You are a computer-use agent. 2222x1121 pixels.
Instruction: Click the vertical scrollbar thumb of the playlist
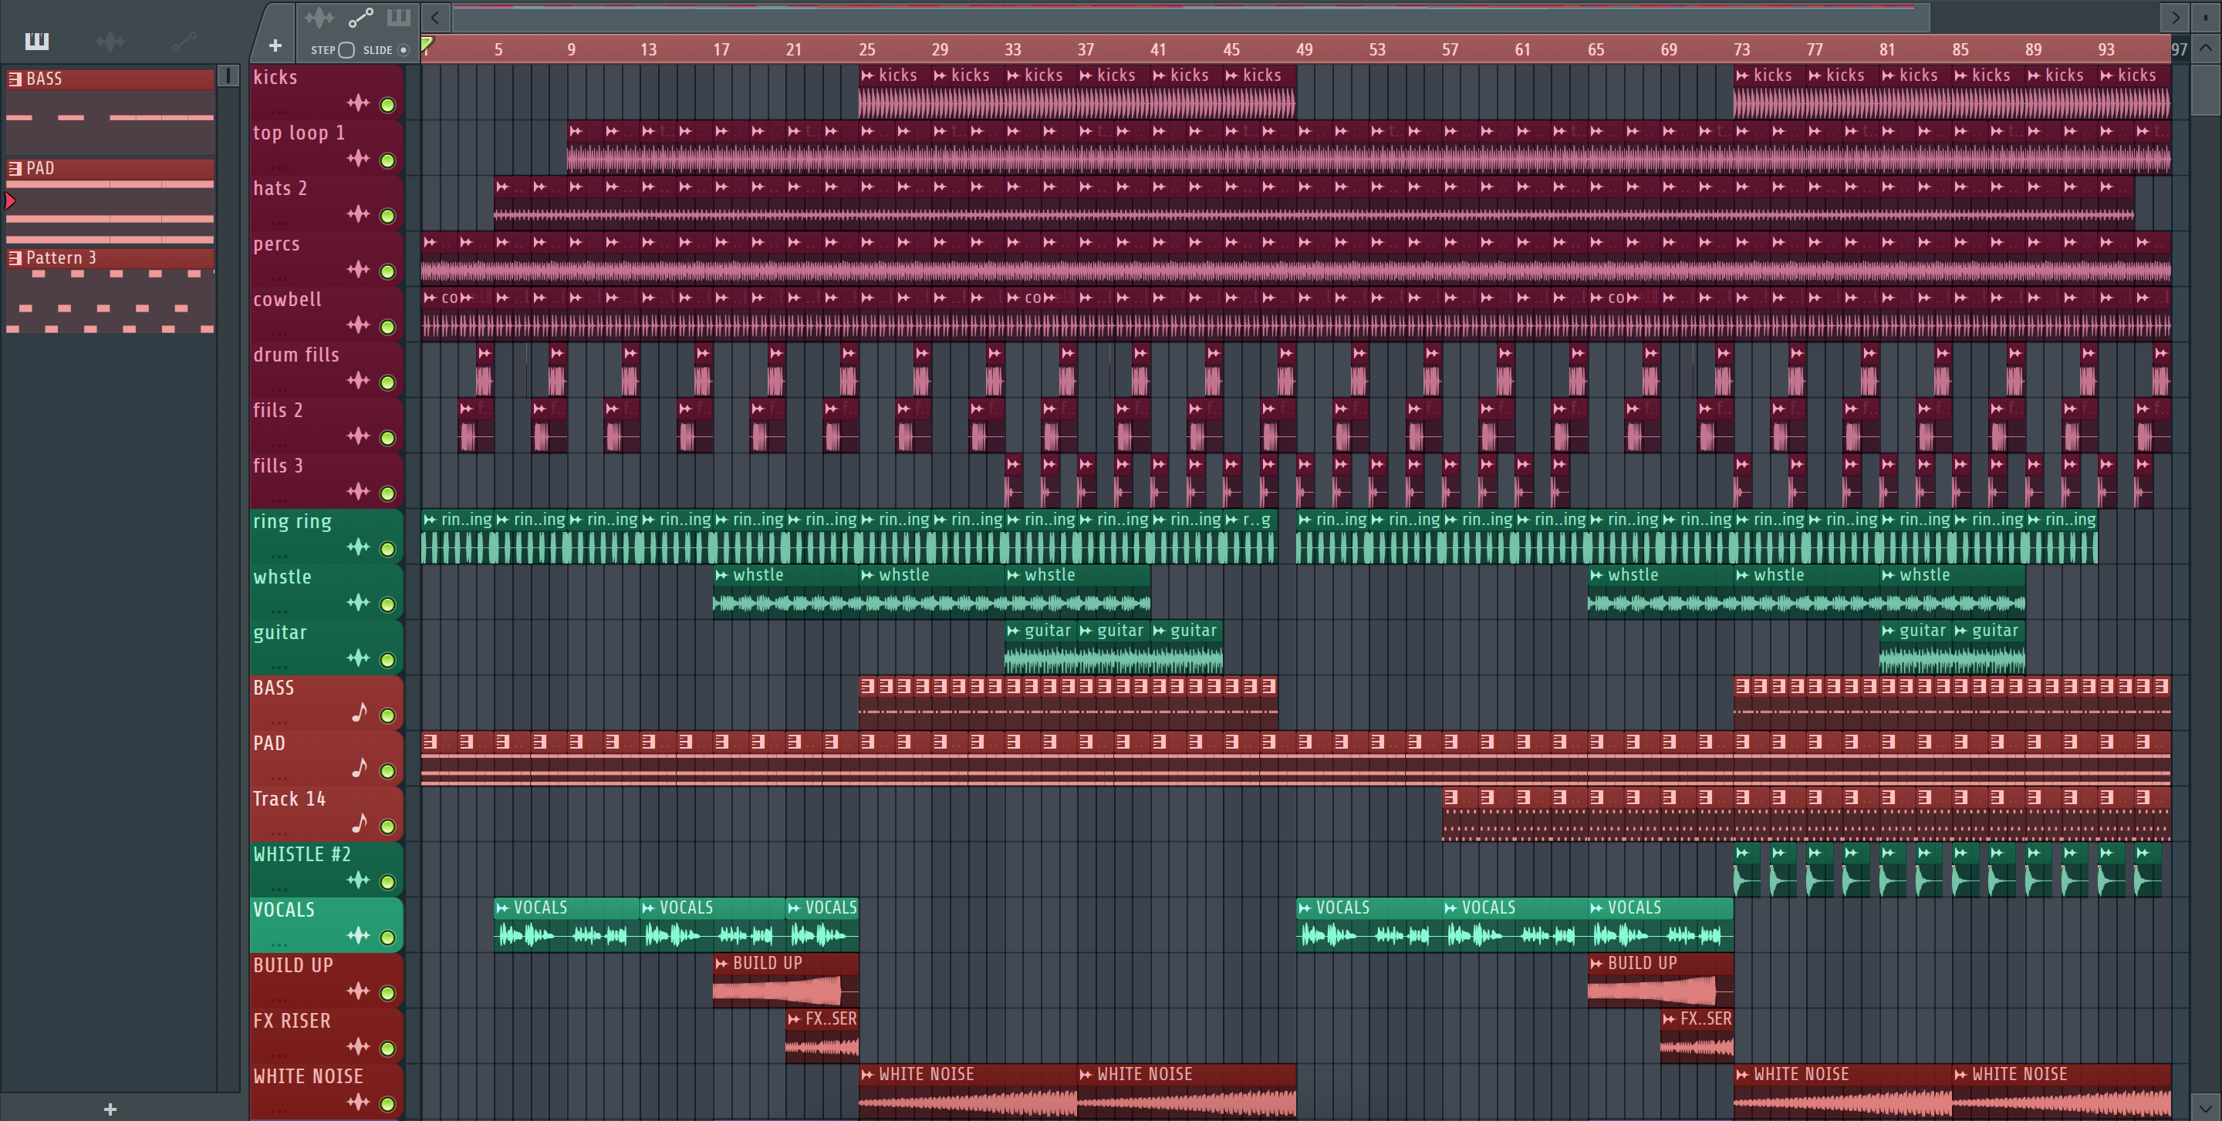point(2206,89)
